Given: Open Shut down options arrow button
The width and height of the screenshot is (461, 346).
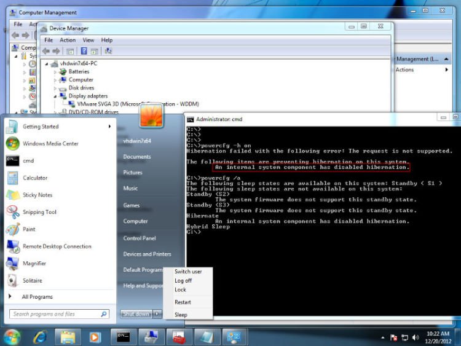Looking at the screenshot, I should tap(157, 314).
